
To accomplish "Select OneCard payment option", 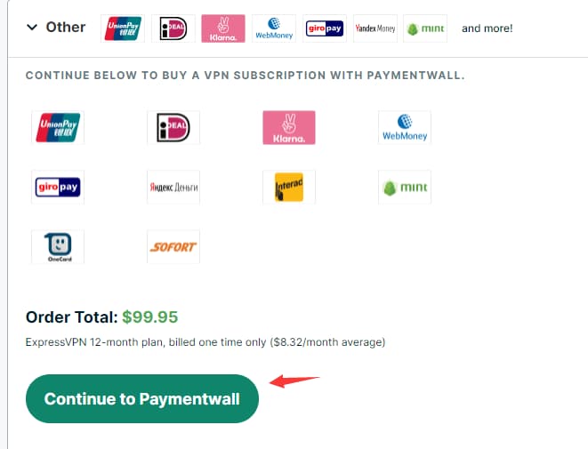I will tap(58, 245).
